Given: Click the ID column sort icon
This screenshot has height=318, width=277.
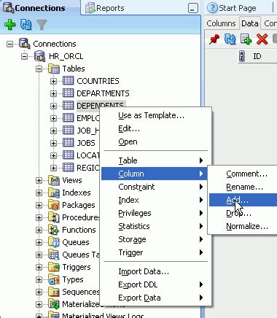Looking at the screenshot, I should (241, 56).
